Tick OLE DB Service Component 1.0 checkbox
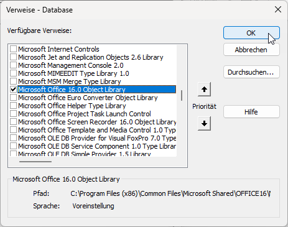288x227 pixels. (x=14, y=146)
